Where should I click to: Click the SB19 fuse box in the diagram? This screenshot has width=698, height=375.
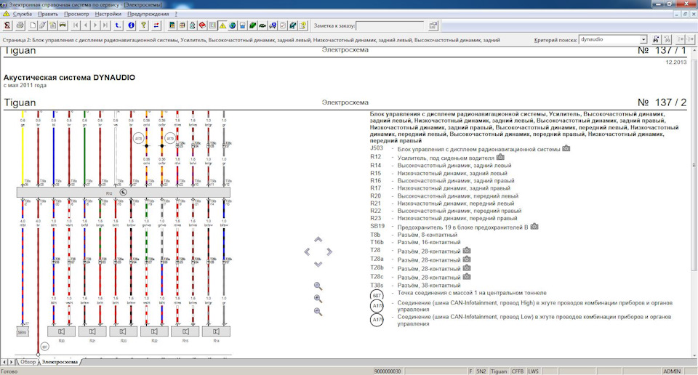tap(23, 332)
